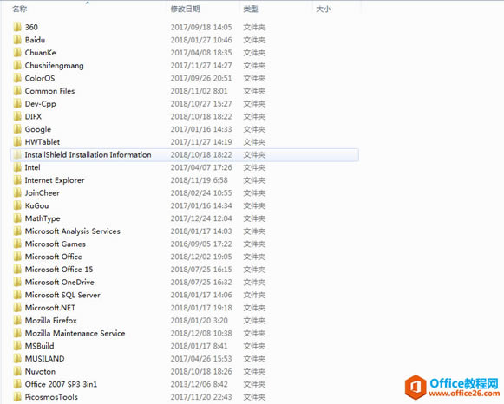Select the Dev-Cpp folder icon
This screenshot has height=404, width=504.
(17, 104)
